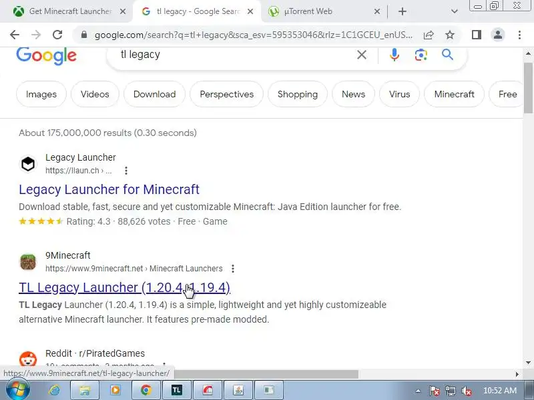This screenshot has width=534, height=400.
Task: Open the media player taskbar icon
Action: (x=115, y=390)
